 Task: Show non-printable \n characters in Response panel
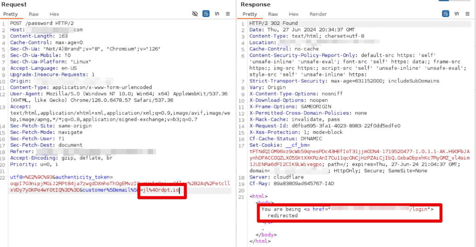tap(456, 14)
